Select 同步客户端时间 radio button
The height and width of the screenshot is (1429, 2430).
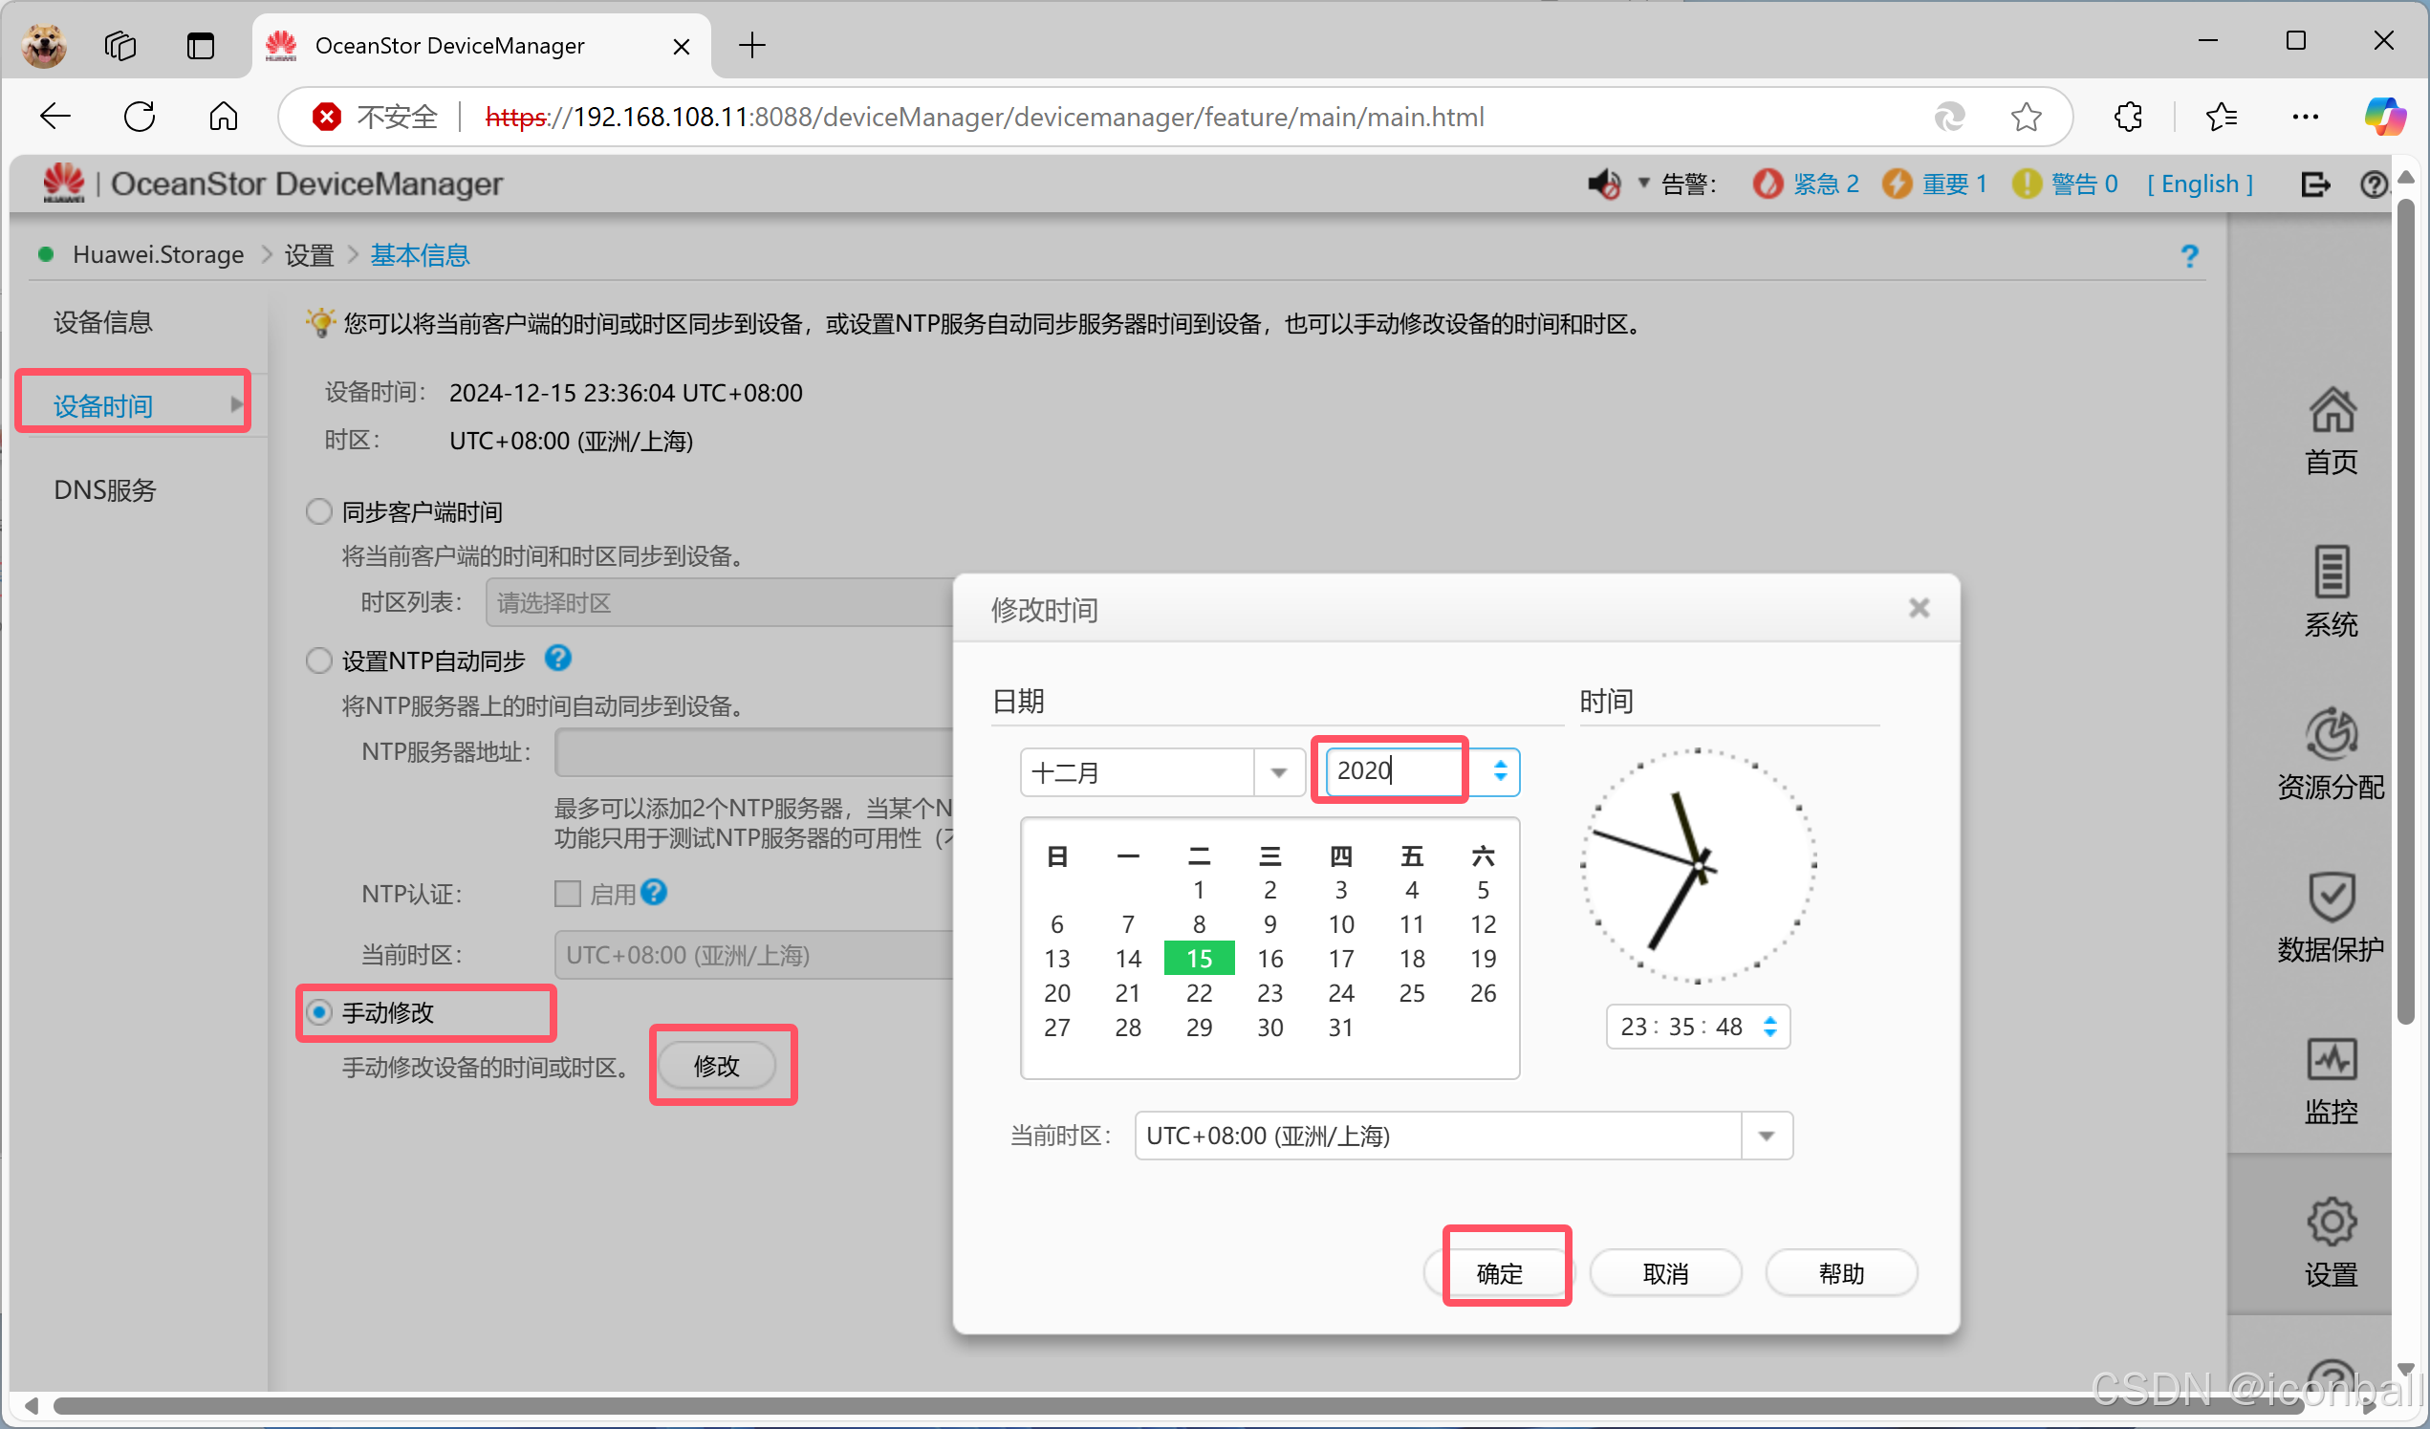click(318, 511)
